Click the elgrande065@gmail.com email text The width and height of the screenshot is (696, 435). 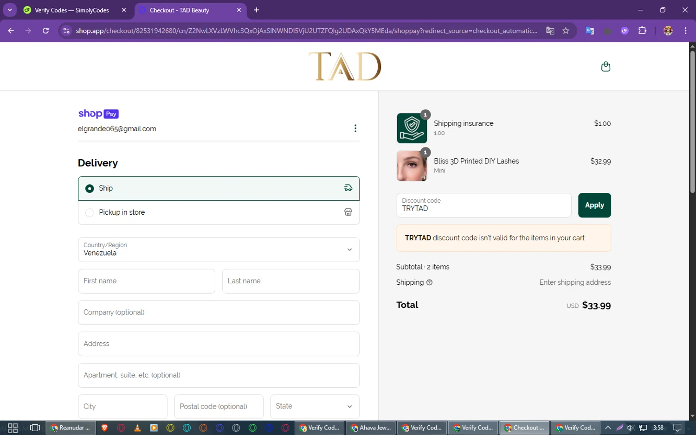click(117, 129)
